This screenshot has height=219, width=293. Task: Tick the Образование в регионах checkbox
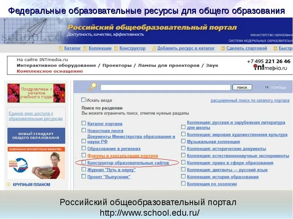[x=84, y=148]
